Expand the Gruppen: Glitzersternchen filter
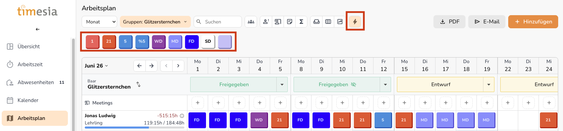The height and width of the screenshot is (131, 563). click(155, 22)
